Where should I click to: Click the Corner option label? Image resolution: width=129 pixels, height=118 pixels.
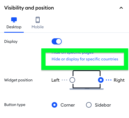[68, 105]
